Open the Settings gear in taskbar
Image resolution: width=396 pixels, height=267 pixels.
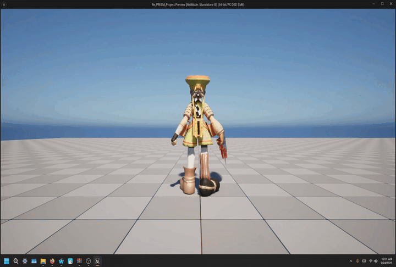click(x=25, y=261)
